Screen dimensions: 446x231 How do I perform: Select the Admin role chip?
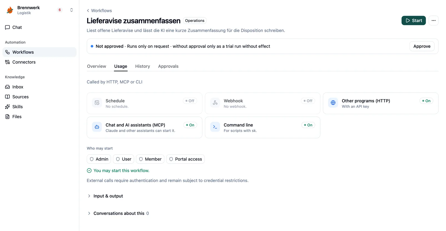99,159
